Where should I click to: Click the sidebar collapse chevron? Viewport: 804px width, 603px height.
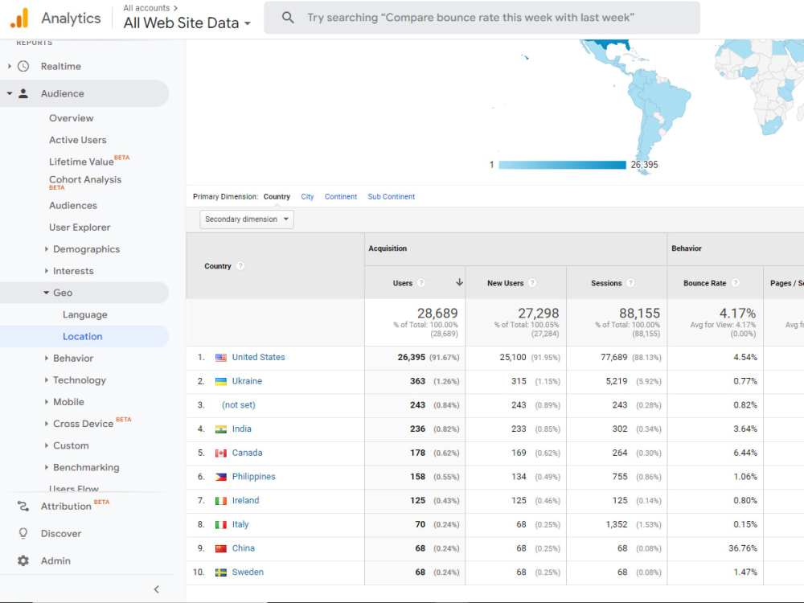click(157, 589)
